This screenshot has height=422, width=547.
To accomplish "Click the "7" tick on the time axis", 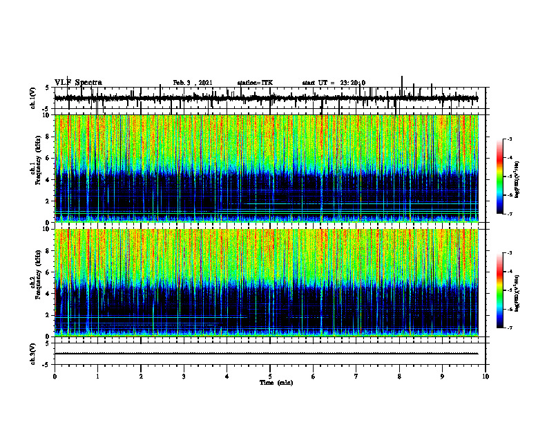I will (x=356, y=376).
